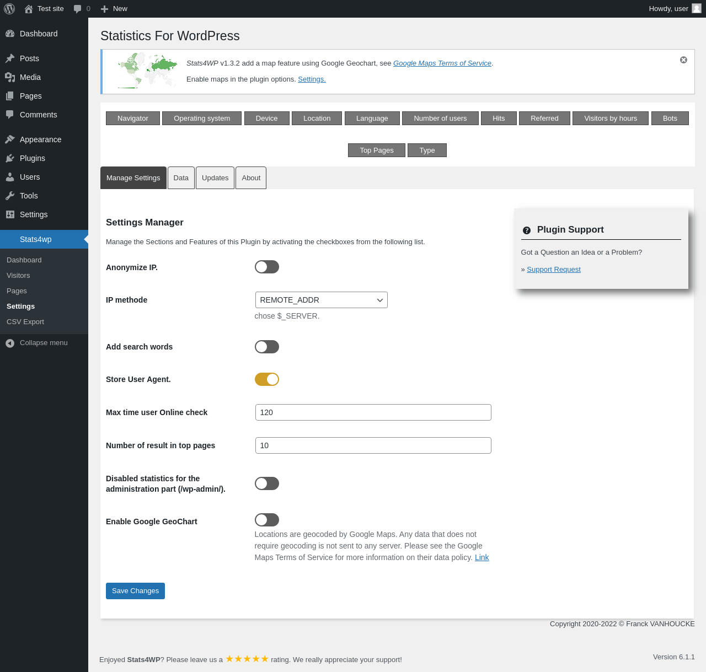Open the Support Request link
Viewport: 706px width, 672px height.
click(x=554, y=270)
